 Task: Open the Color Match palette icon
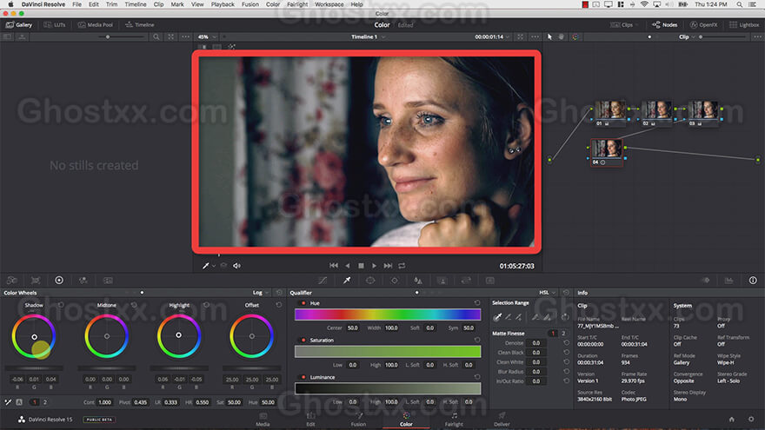click(x=36, y=281)
